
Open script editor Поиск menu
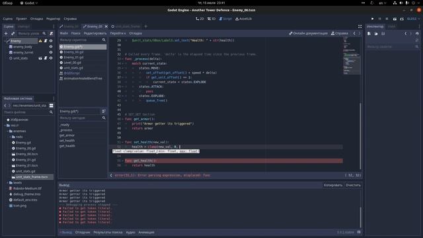point(75,34)
